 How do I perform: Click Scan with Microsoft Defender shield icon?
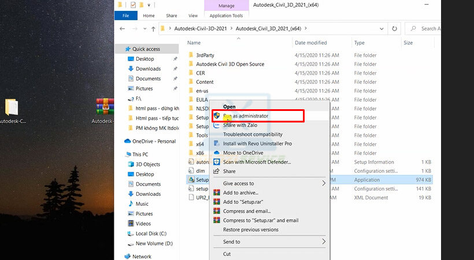click(217, 162)
